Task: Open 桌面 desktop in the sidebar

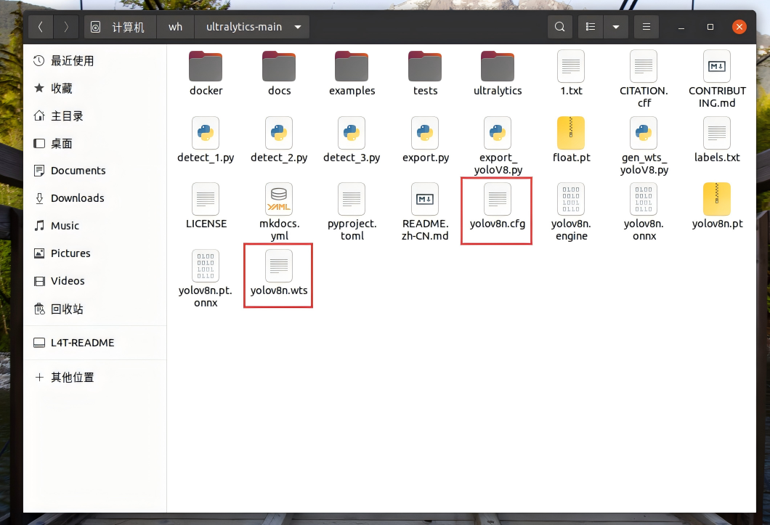Action: coord(94,143)
